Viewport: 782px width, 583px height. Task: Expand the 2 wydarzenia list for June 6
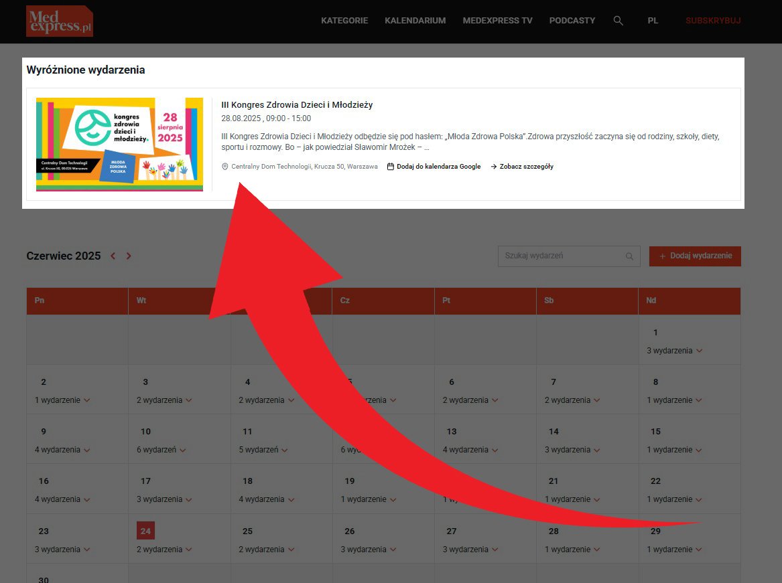click(x=470, y=400)
